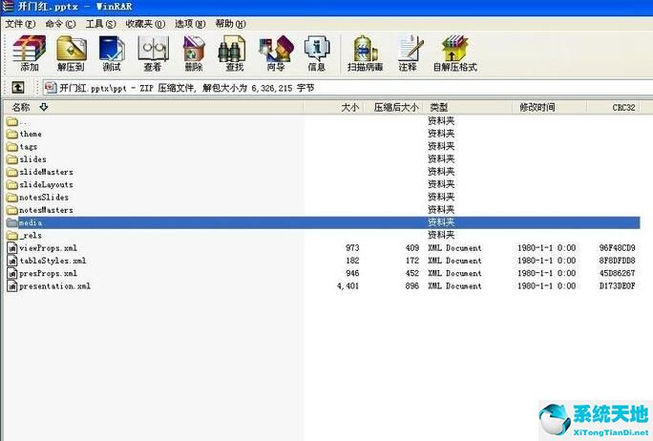Click the Add (添加) toolbar icon

pos(29,53)
